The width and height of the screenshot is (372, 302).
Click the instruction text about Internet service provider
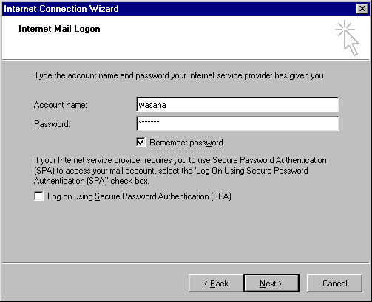pos(180,75)
